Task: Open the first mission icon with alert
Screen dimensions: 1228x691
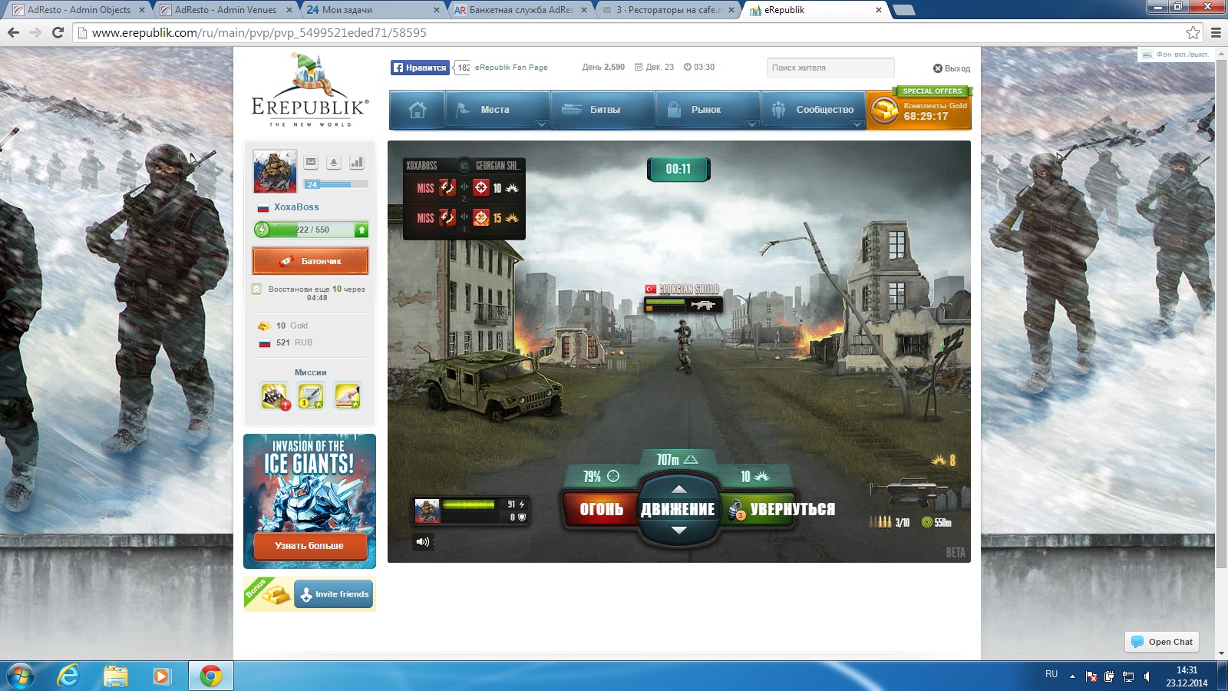Action: [275, 396]
